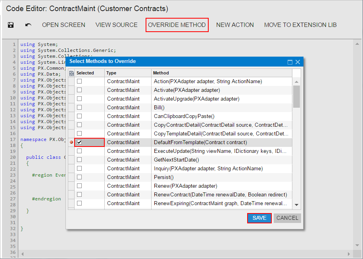Select the Persist() method checkbox
Screen dimensions: 363x259
pyautogui.click(x=79, y=177)
